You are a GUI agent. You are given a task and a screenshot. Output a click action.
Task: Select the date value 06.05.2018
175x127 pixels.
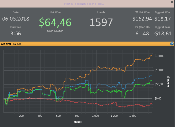pyautogui.click(x=16, y=19)
